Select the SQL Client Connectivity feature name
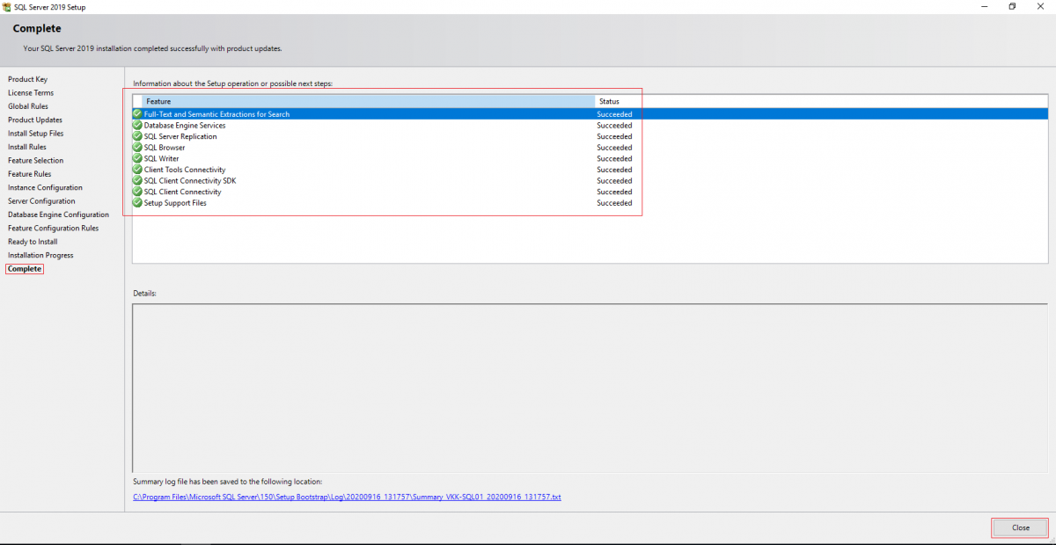 coord(182,192)
